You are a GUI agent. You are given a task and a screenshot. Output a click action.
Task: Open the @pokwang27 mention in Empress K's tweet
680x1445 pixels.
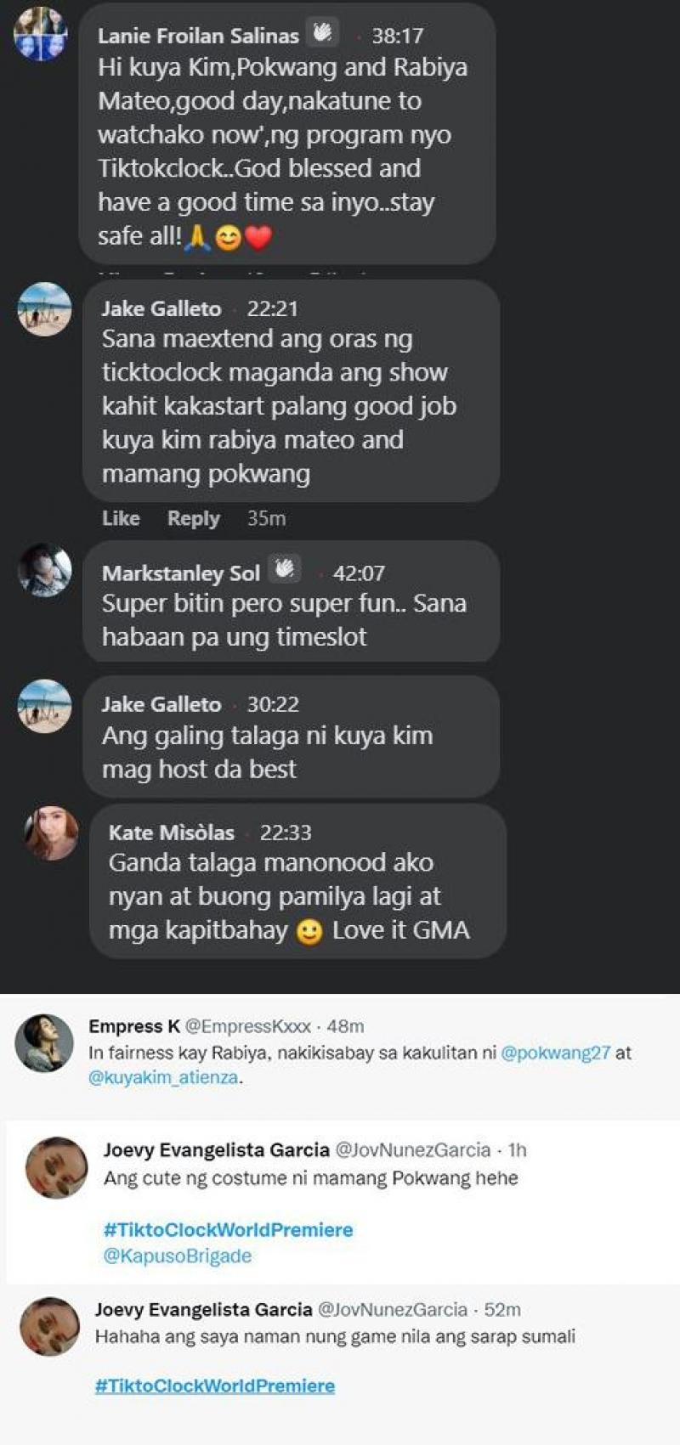(555, 1053)
